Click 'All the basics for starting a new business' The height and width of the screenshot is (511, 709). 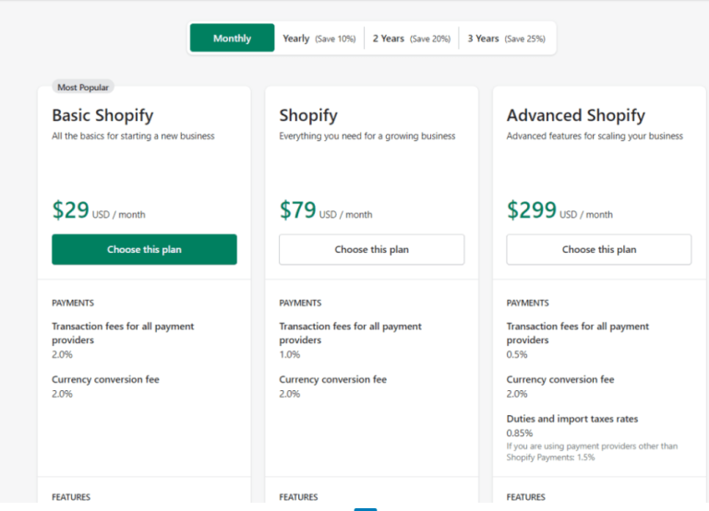(x=133, y=136)
